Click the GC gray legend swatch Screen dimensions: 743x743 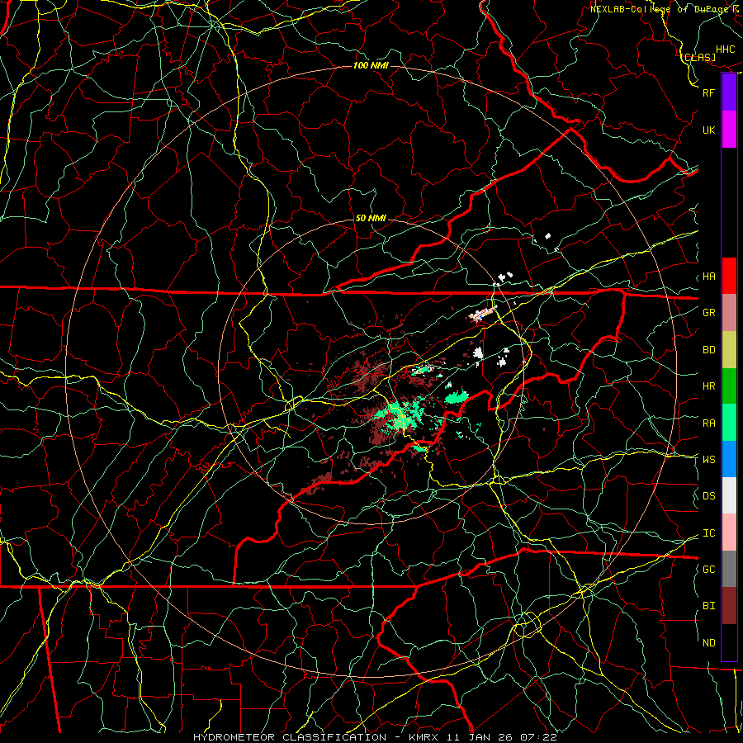(x=729, y=569)
